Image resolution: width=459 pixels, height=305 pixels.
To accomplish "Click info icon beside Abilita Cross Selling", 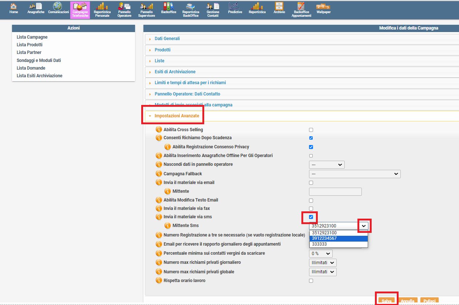I will click(x=159, y=130).
